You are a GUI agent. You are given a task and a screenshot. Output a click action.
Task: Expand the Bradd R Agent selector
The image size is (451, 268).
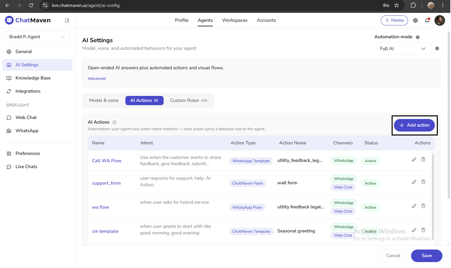coord(37,37)
